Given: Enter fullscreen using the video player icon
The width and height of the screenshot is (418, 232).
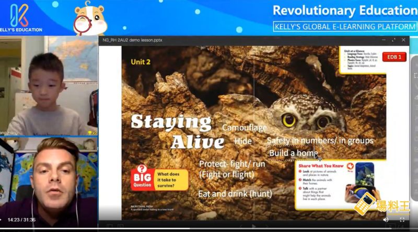Looking at the screenshot, I should point(402,219).
